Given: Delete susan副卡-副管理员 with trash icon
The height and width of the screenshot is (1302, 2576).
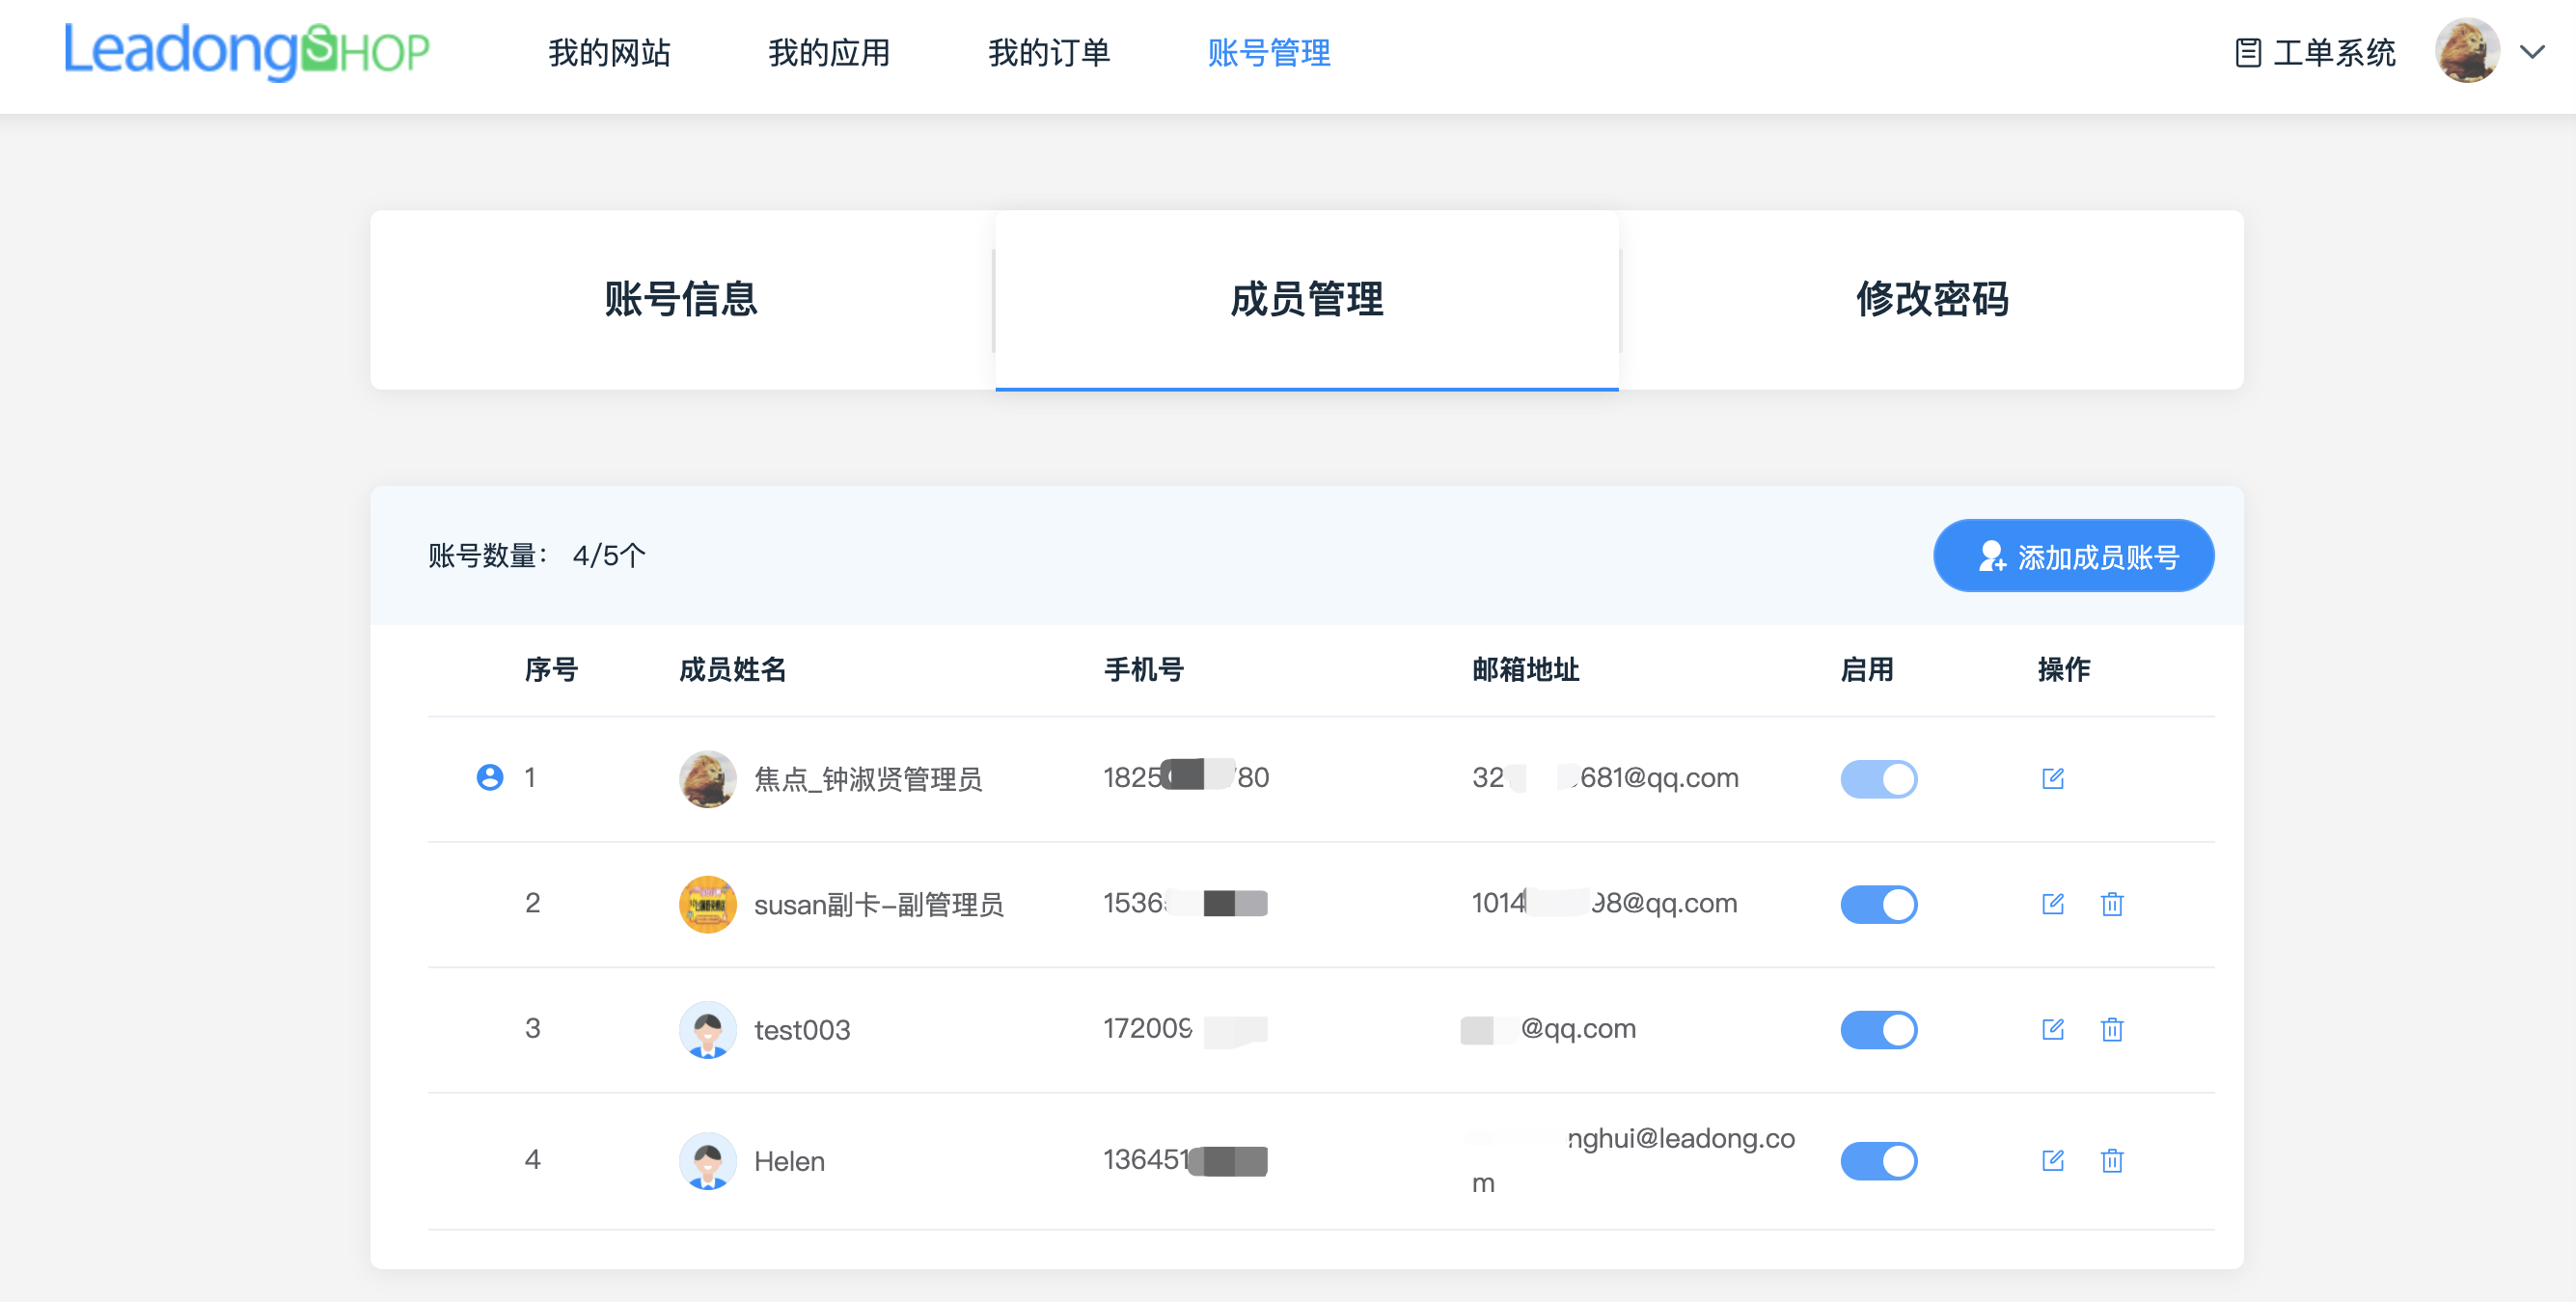Looking at the screenshot, I should click(2113, 903).
